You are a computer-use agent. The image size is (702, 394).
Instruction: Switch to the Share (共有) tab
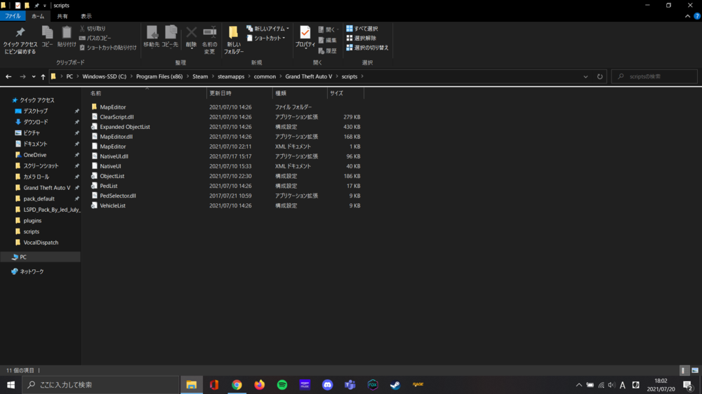click(62, 16)
